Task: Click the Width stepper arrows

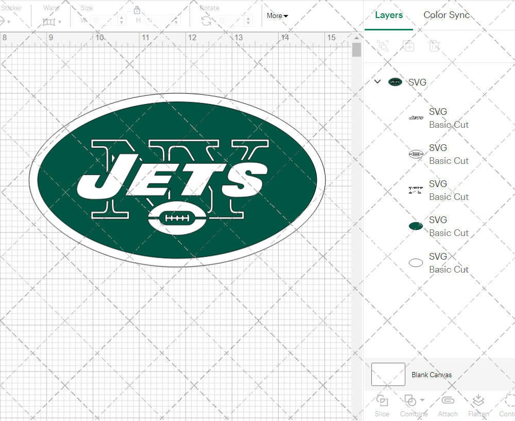Action: pyautogui.click(x=122, y=21)
